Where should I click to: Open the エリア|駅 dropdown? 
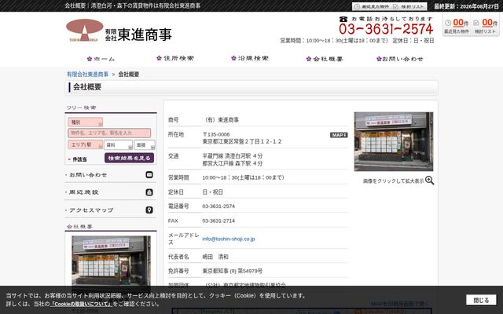pos(85,144)
